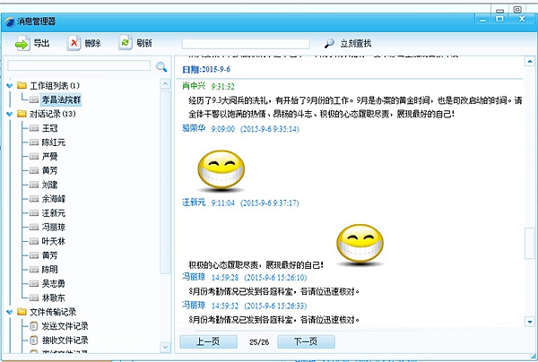The width and height of the screenshot is (538, 362).
Task: Collapse the 文件传输记录 tree node
Action: pos(9,313)
